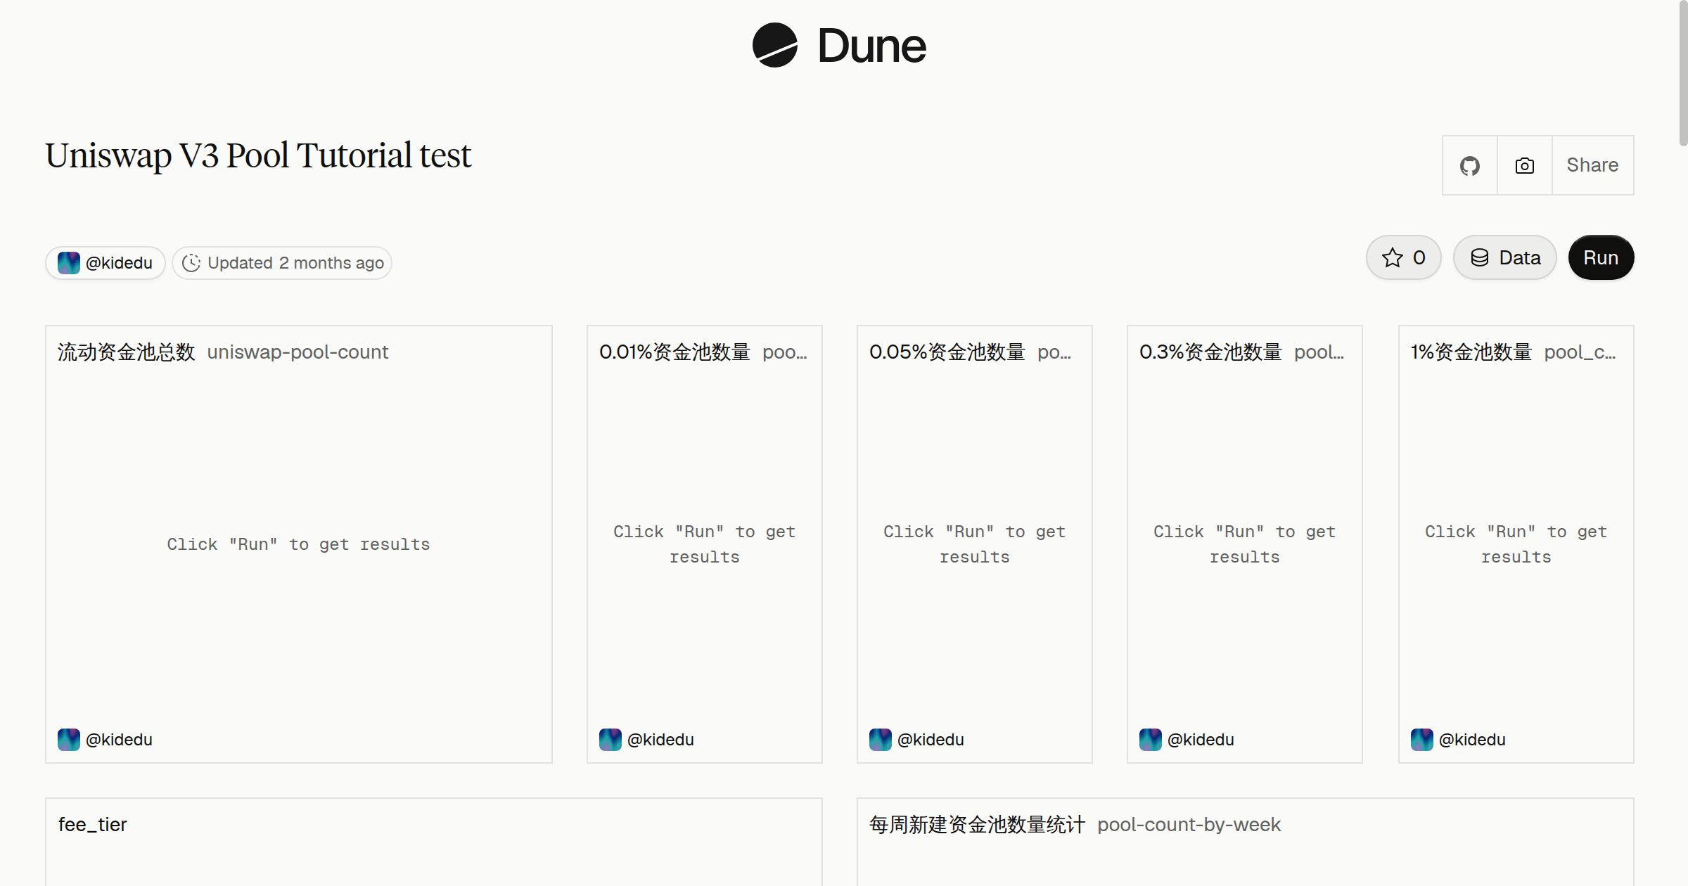Click the kidedu avatar in the header chip
This screenshot has width=1688, height=886.
pyautogui.click(x=68, y=263)
